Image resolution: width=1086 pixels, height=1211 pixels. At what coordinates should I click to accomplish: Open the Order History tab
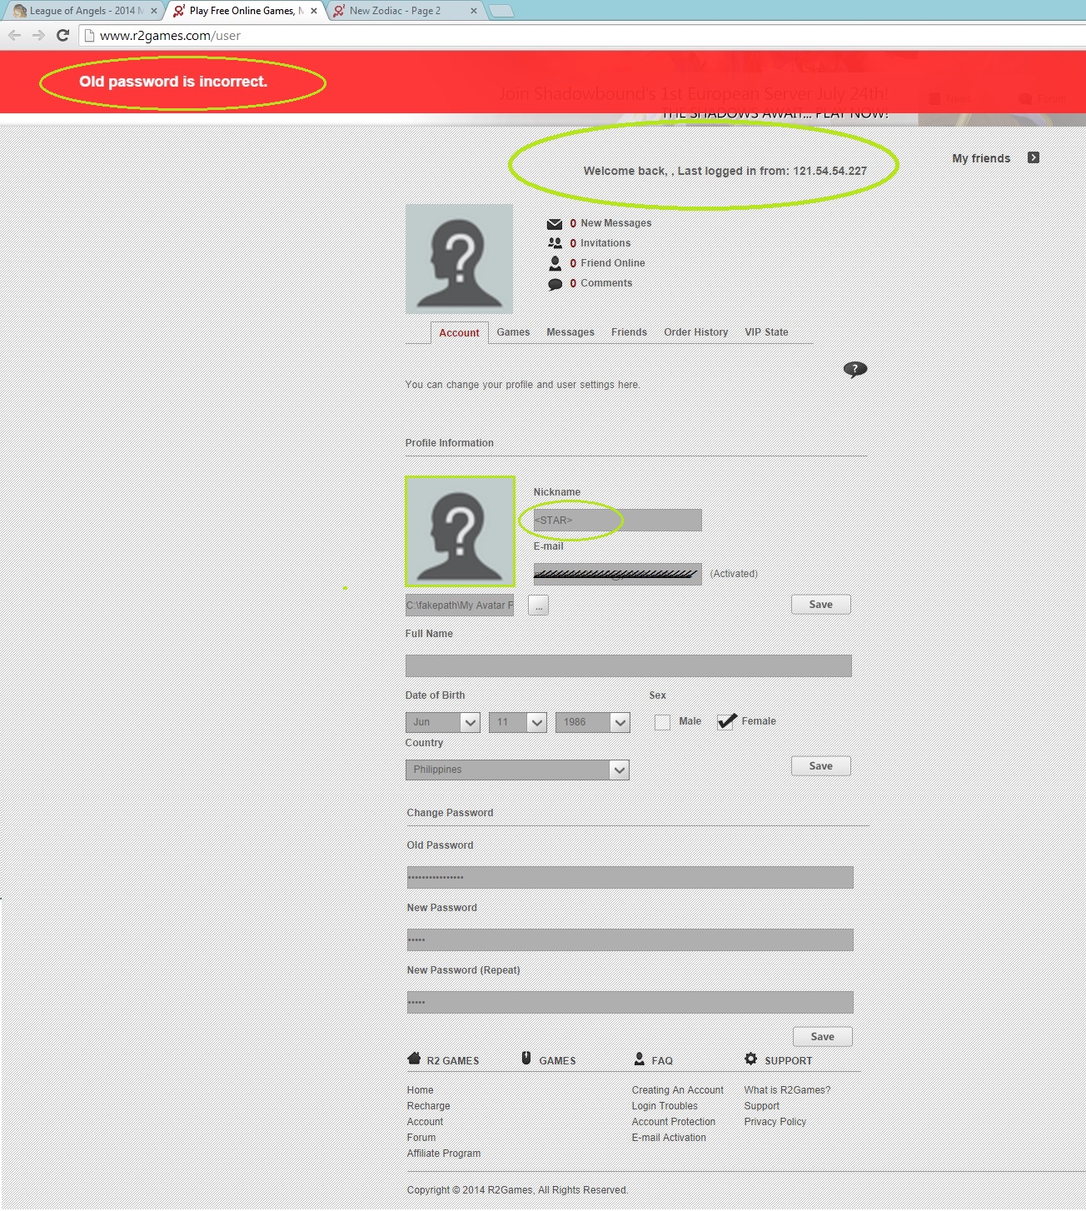click(x=695, y=332)
